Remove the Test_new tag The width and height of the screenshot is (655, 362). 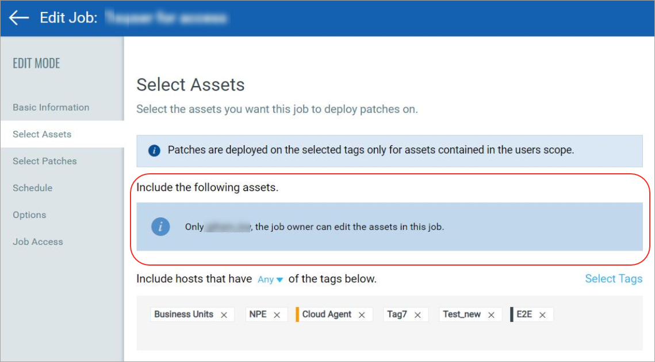click(491, 314)
